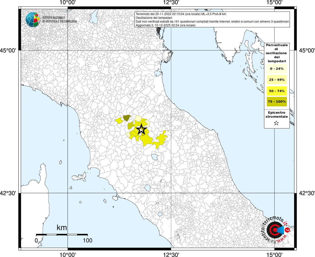Viewport: 315px width, 257px height.
Task: Click the bottom 10°00' longitude label
Action: [68, 255]
